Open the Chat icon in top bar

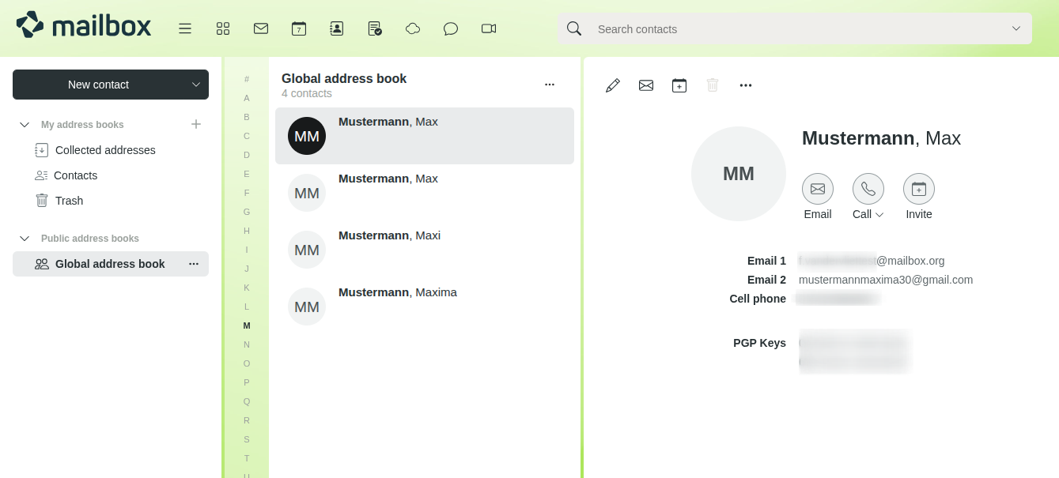tap(451, 28)
